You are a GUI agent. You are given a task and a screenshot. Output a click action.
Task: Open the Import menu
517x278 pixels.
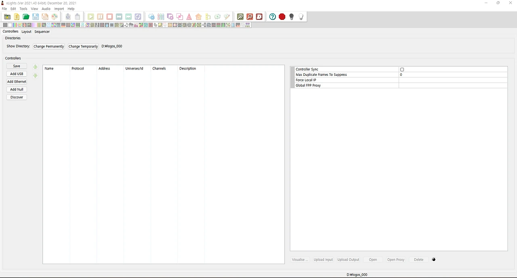tap(59, 8)
